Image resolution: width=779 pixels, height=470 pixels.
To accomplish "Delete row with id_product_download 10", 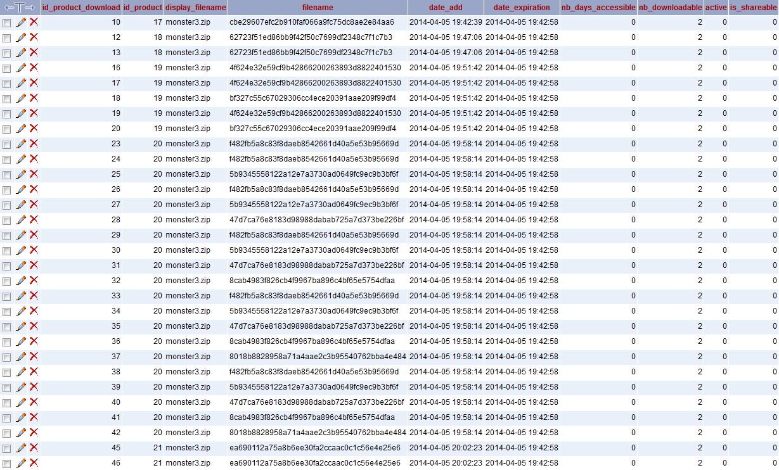I will tap(34, 22).
